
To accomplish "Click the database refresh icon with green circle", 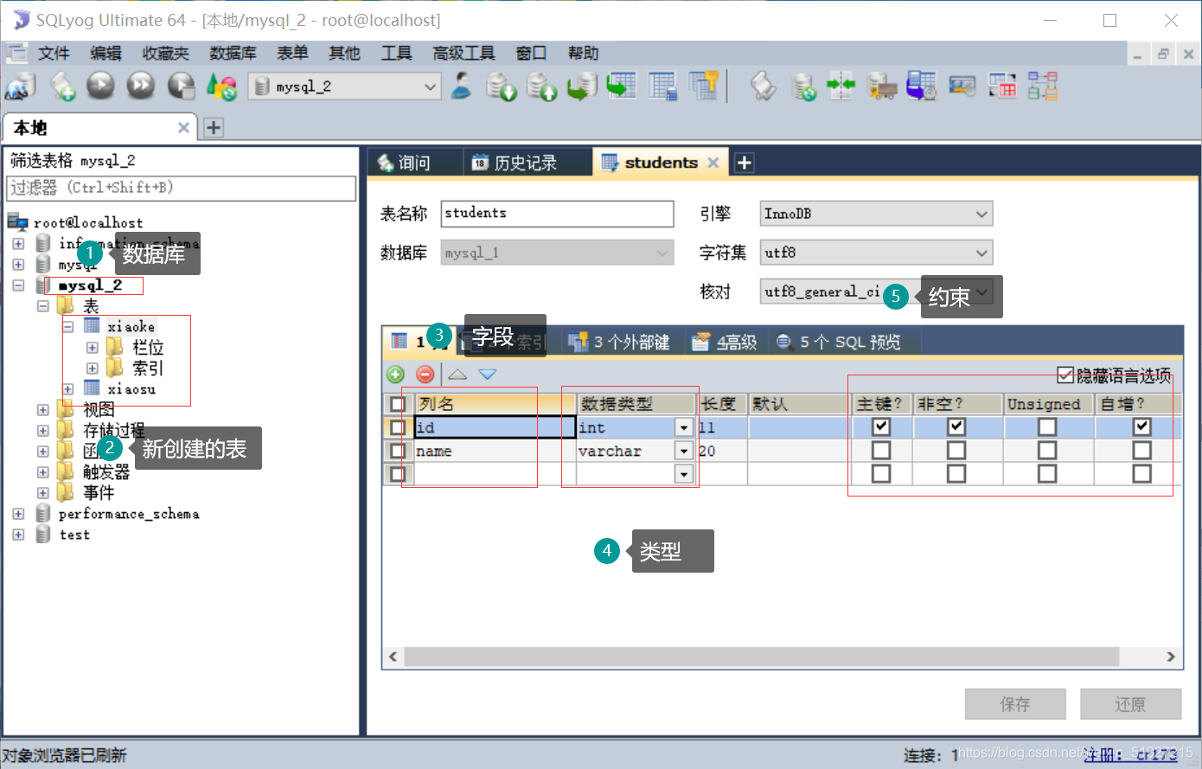I will click(803, 86).
